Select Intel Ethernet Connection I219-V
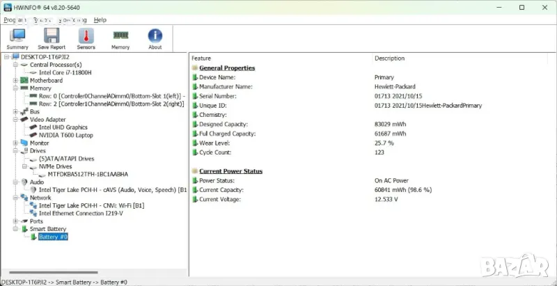Screen dimensions: 557x286 81,214
